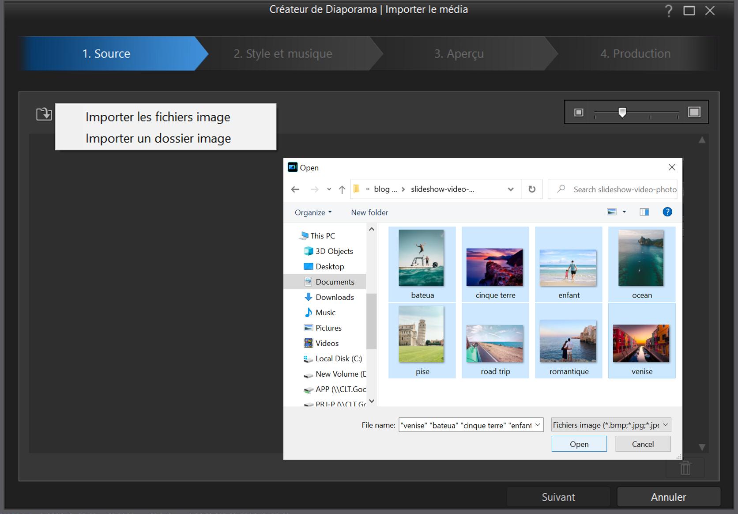Screen dimensions: 738x514
Task: Open help with the question mark icon
Action: [x=669, y=11]
